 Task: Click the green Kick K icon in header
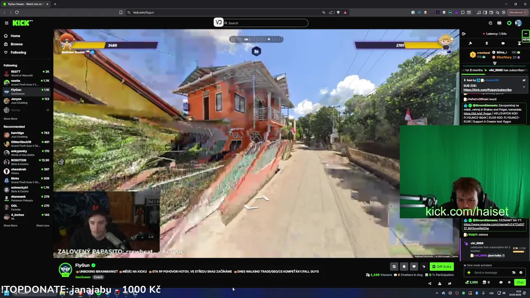[509, 23]
